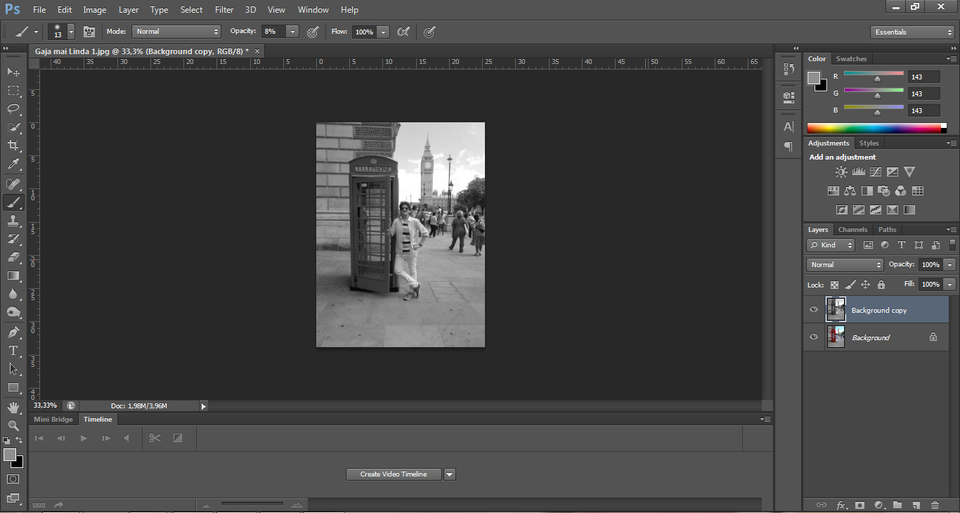The height and width of the screenshot is (513, 960).
Task: Select the Zoom tool
Action: [x=13, y=426]
